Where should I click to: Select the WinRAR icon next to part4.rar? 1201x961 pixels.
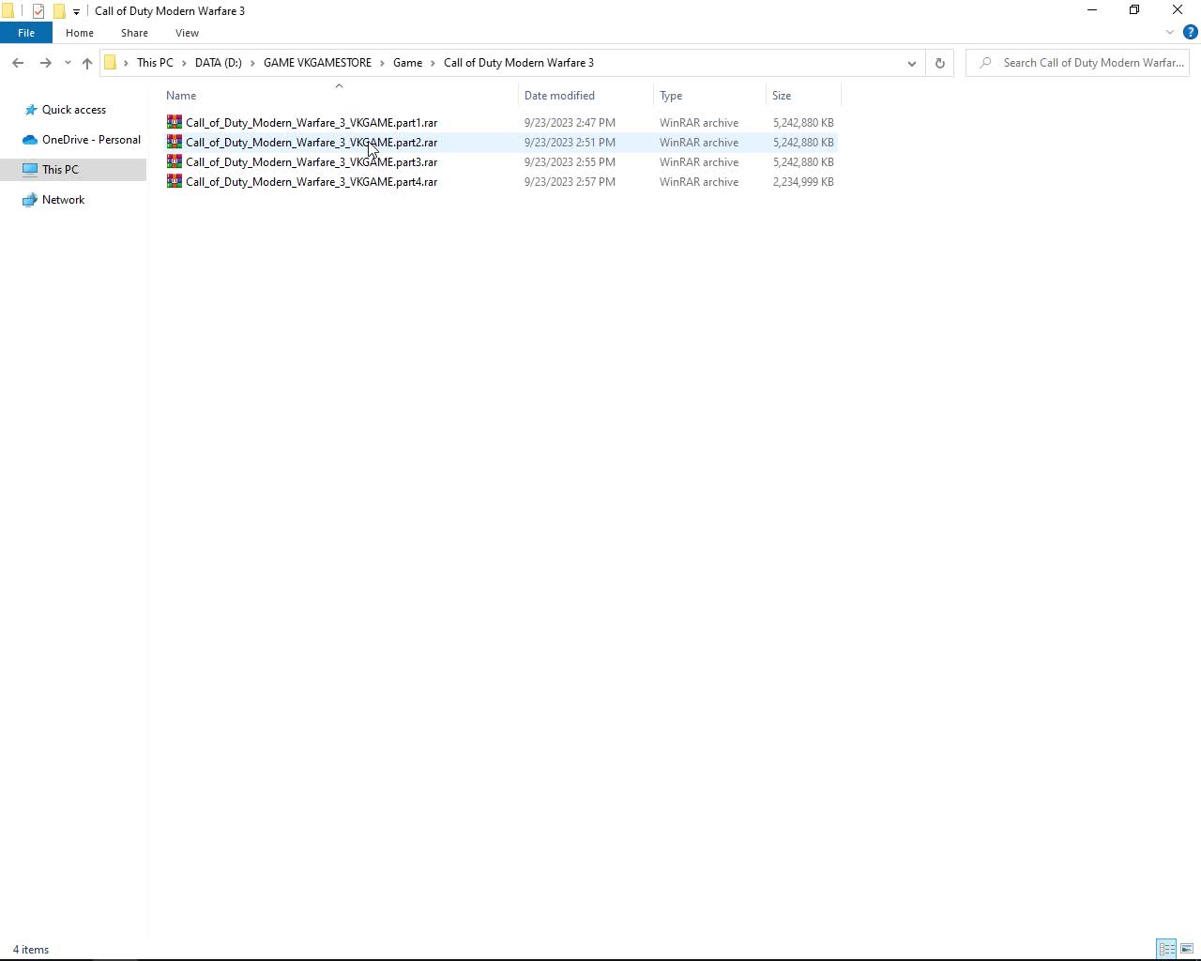click(x=173, y=181)
